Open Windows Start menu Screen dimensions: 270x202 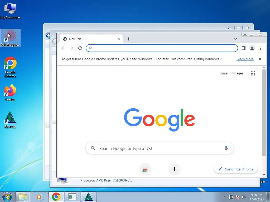[7, 197]
